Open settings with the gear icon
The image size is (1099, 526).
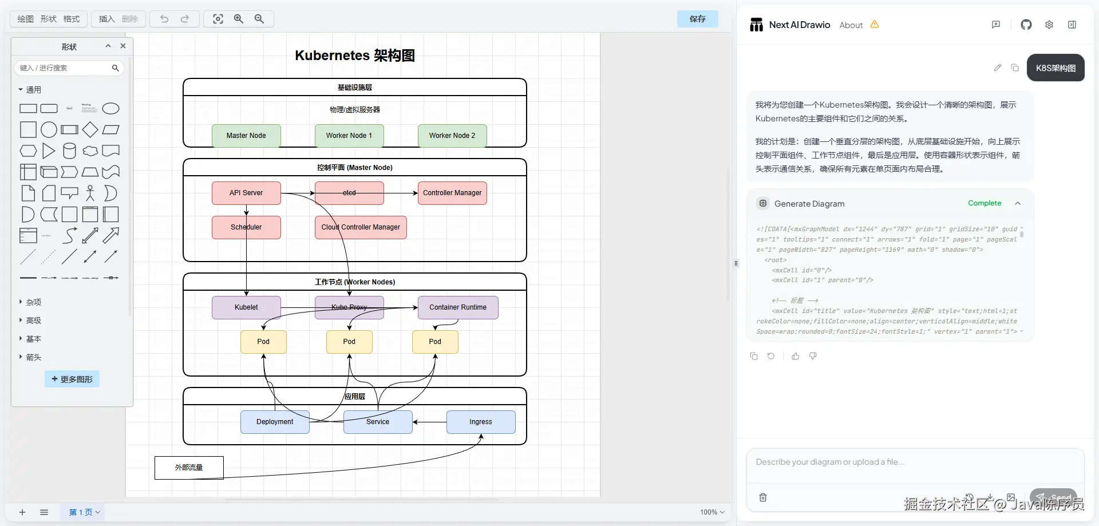(x=1049, y=25)
